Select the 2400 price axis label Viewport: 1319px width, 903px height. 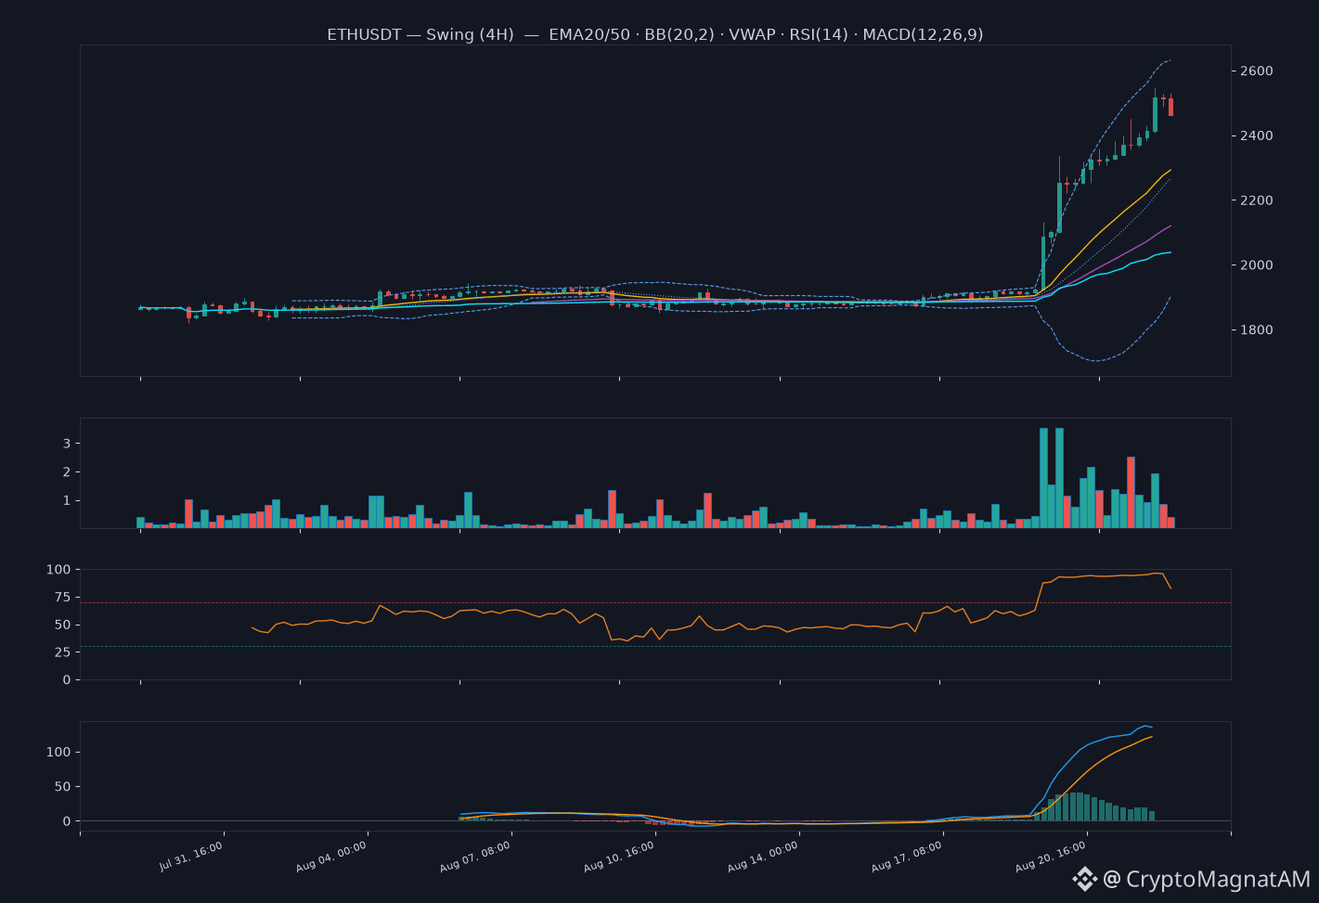pyautogui.click(x=1257, y=136)
